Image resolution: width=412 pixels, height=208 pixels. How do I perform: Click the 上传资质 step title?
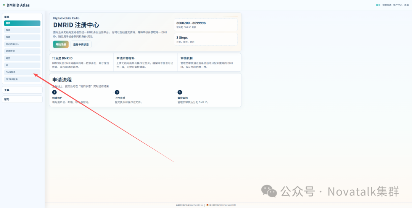point(120,98)
